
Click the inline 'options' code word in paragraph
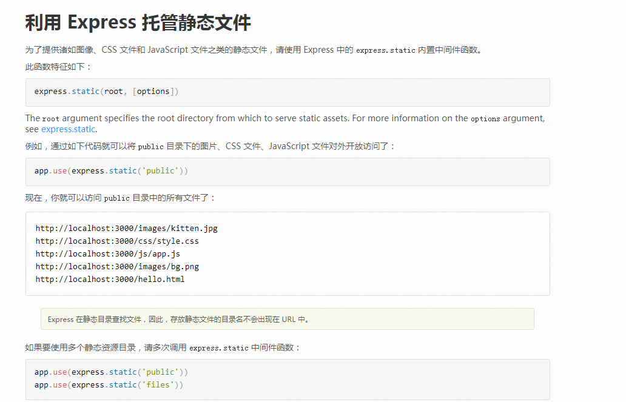click(x=485, y=119)
